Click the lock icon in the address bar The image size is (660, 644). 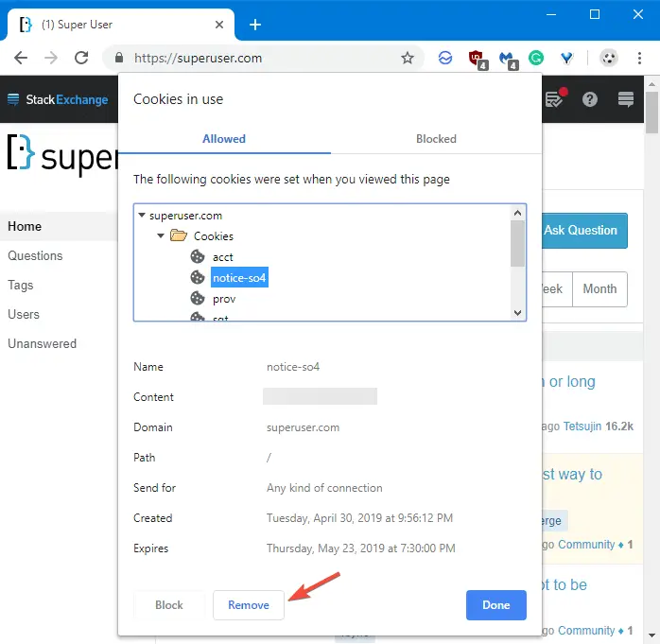119,58
